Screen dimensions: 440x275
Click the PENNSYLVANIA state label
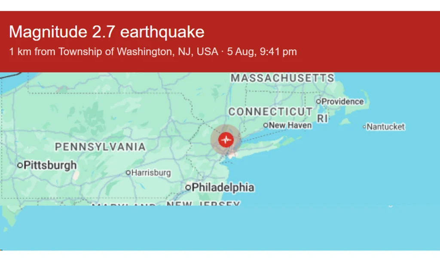[x=100, y=147]
